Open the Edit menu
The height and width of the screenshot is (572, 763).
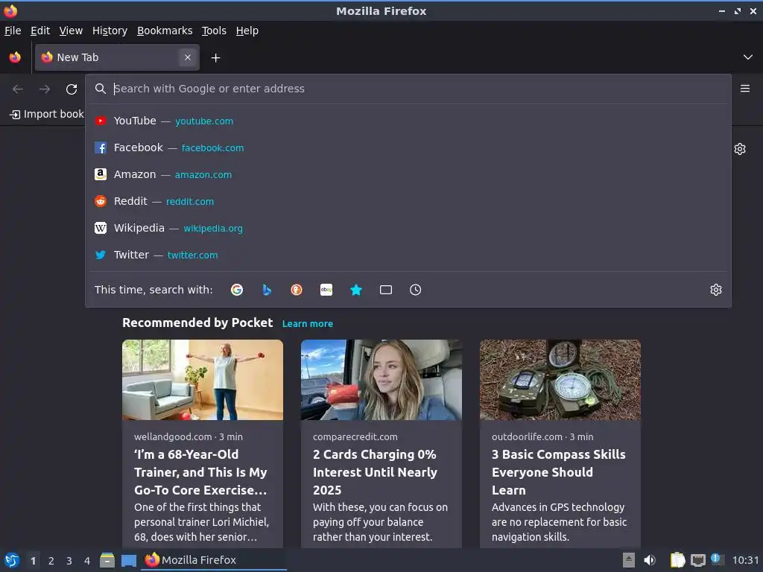(40, 31)
